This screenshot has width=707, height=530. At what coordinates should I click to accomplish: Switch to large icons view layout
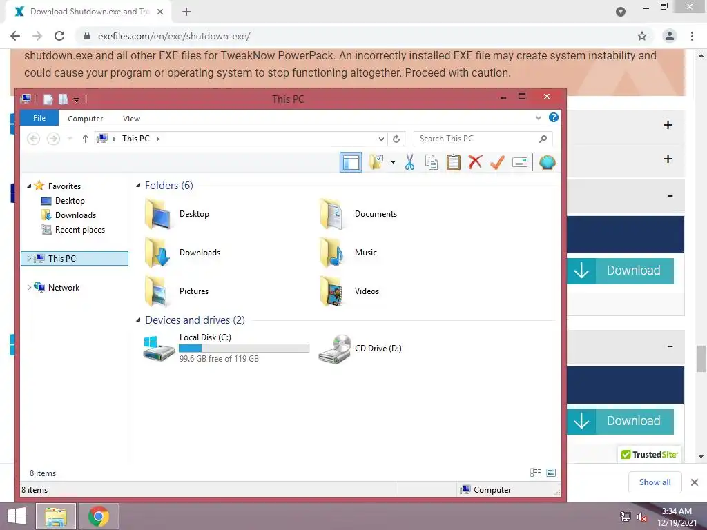(551, 472)
